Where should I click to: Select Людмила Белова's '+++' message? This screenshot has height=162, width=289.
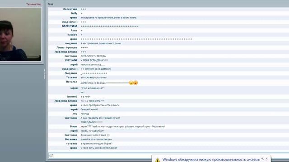click(x=83, y=52)
